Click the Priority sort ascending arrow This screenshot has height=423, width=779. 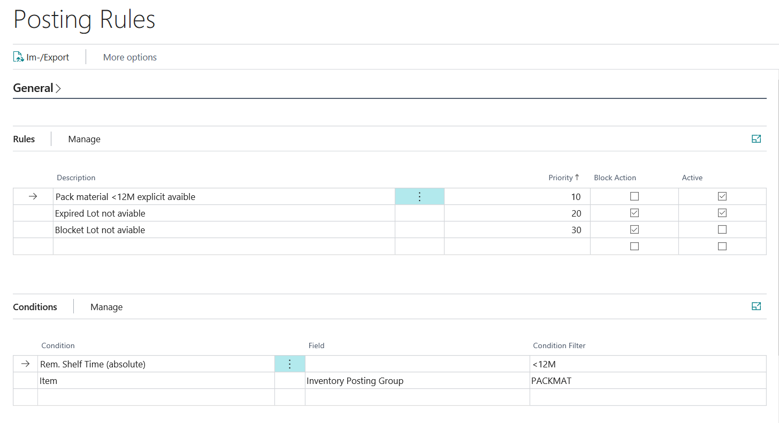(577, 178)
